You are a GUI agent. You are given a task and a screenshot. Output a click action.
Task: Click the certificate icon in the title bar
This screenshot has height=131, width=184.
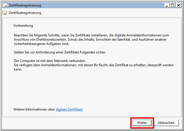coord(5,5)
